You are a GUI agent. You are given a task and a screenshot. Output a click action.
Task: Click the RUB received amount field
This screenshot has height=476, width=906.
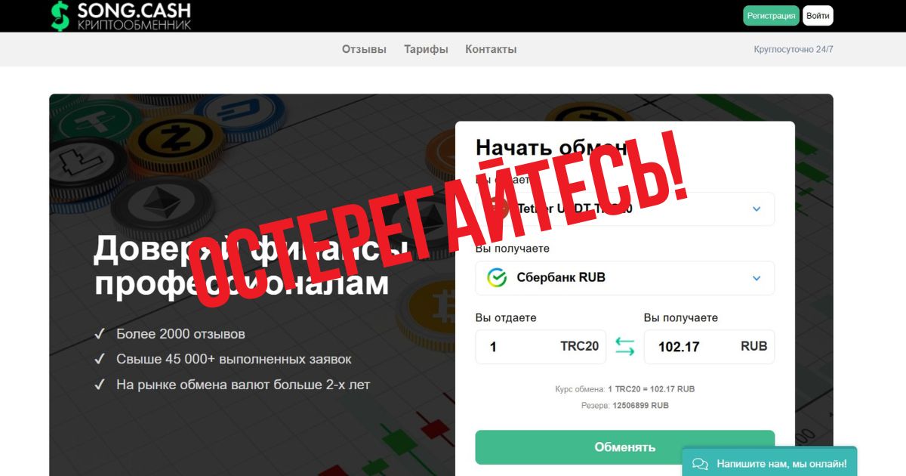click(709, 347)
